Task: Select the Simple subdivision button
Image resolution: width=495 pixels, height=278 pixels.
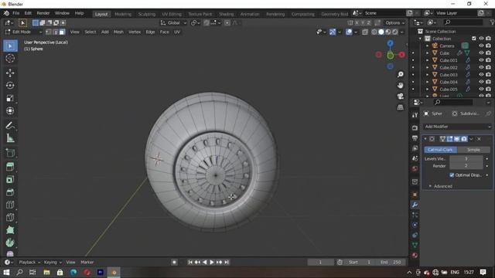Action: click(x=473, y=150)
